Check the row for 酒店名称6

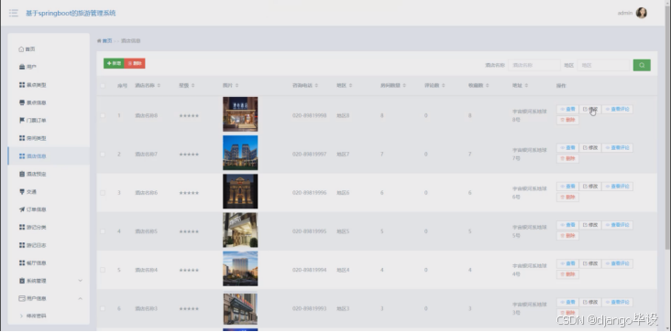[x=103, y=193]
